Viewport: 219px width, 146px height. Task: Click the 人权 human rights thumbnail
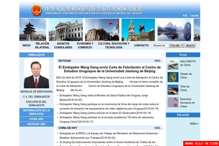tap(173, 102)
